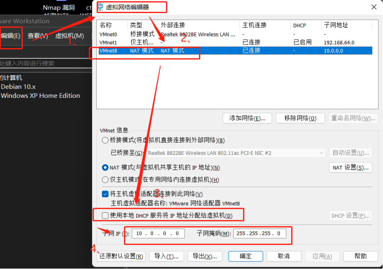The image size is (383, 269).
Task: Click the Virtual Network Editor globe icon
Action: pos(101,7)
